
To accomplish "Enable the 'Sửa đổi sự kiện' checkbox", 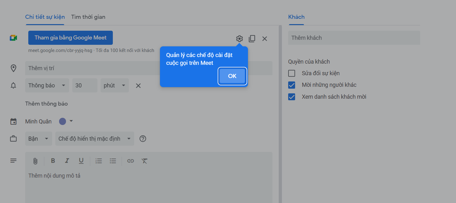I will pos(292,73).
